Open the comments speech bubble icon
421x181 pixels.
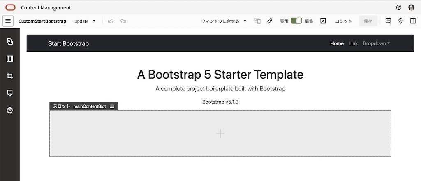[x=388, y=21]
